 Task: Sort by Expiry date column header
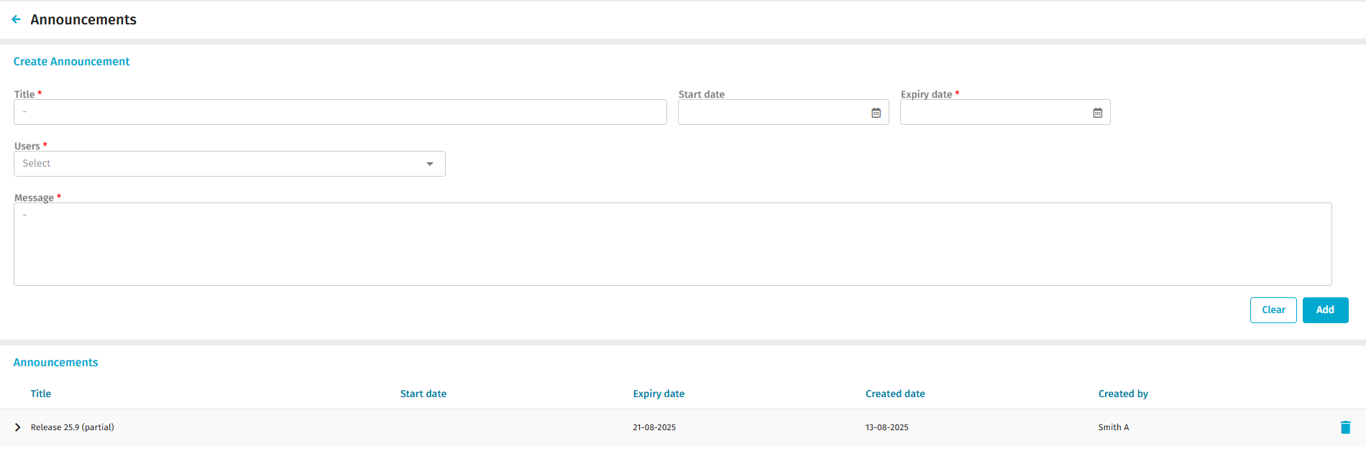659,394
